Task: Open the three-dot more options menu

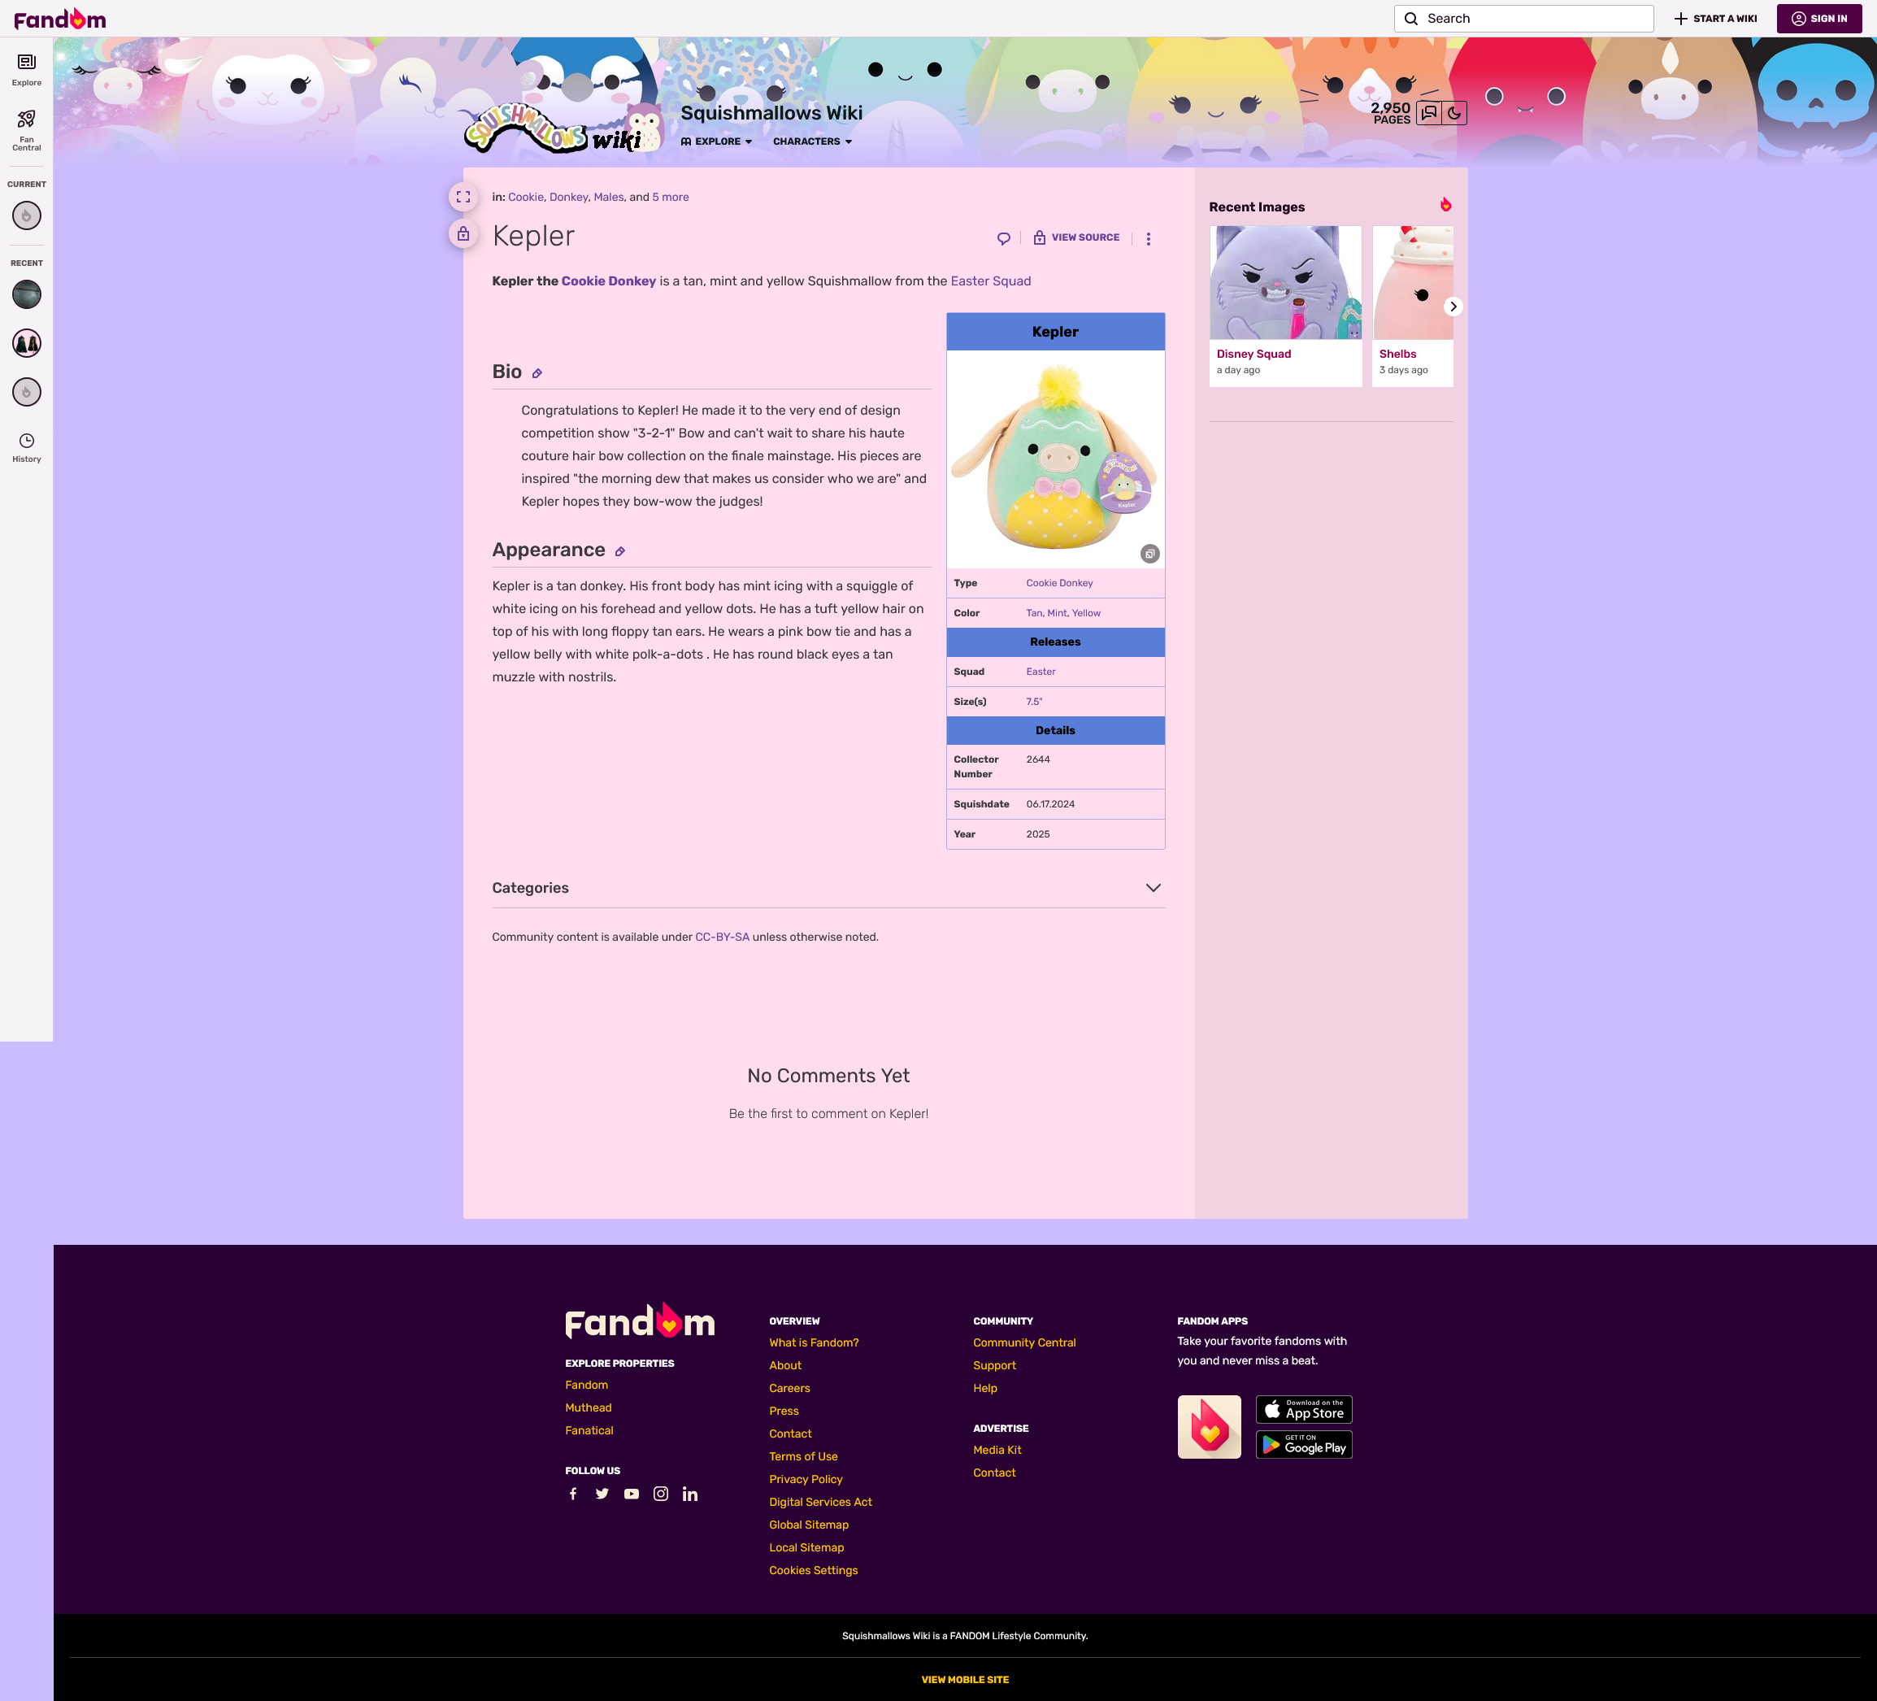Action: 1148,238
